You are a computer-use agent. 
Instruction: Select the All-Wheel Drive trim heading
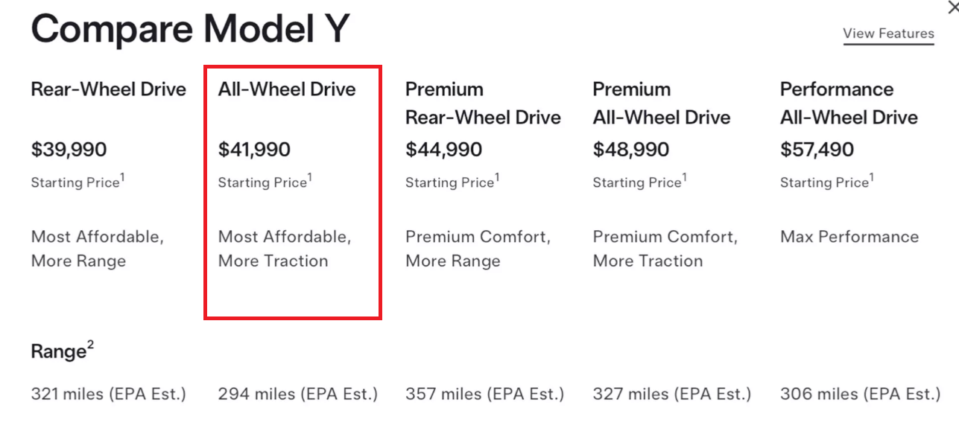tap(287, 89)
